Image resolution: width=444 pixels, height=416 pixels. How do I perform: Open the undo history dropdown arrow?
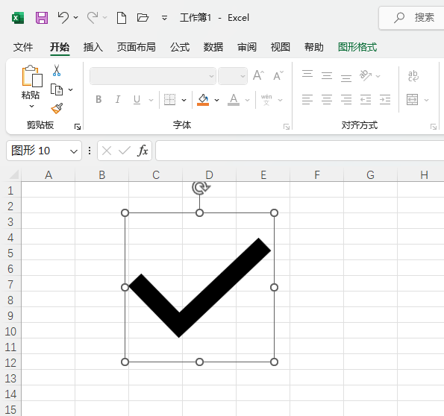click(x=76, y=18)
